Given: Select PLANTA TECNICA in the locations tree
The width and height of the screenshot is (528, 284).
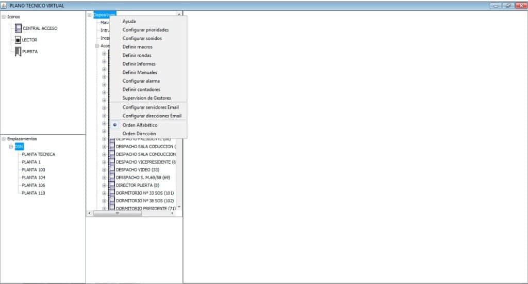Looking at the screenshot, I should (x=38, y=154).
